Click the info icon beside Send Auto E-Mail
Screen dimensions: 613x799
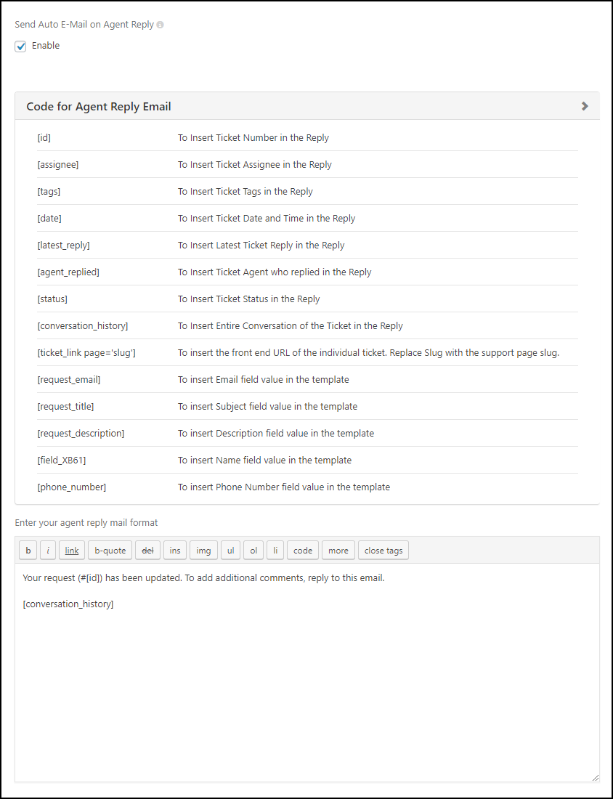coord(161,25)
